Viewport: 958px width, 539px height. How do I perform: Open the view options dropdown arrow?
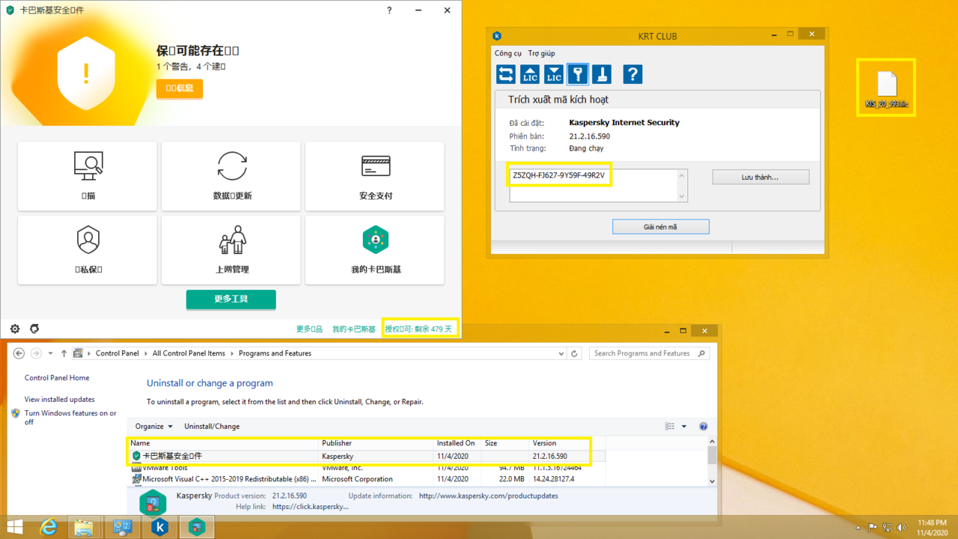point(684,426)
